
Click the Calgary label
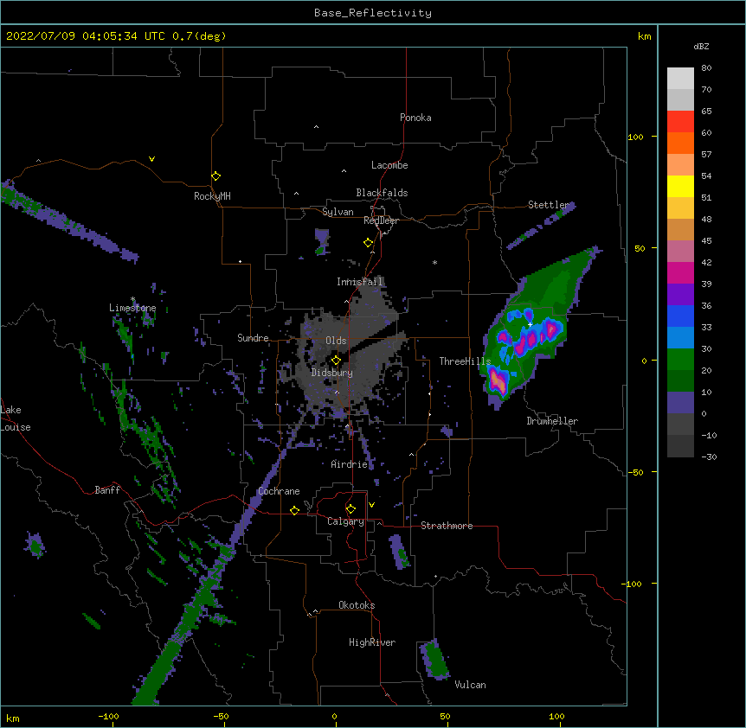(x=346, y=521)
